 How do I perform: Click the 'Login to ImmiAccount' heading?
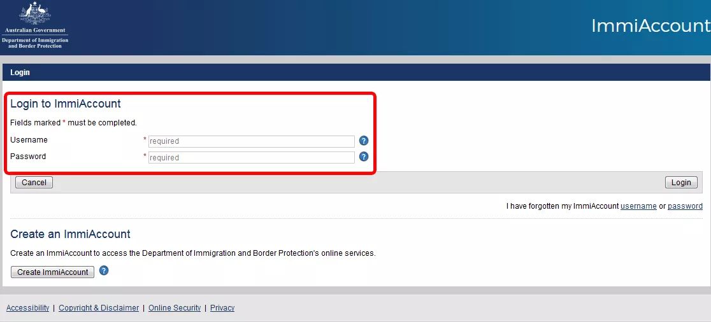[x=66, y=104]
